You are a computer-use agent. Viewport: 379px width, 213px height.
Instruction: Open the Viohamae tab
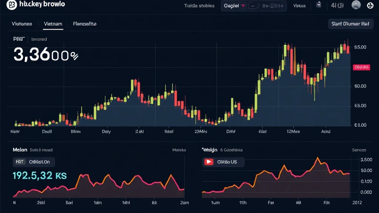[22, 24]
